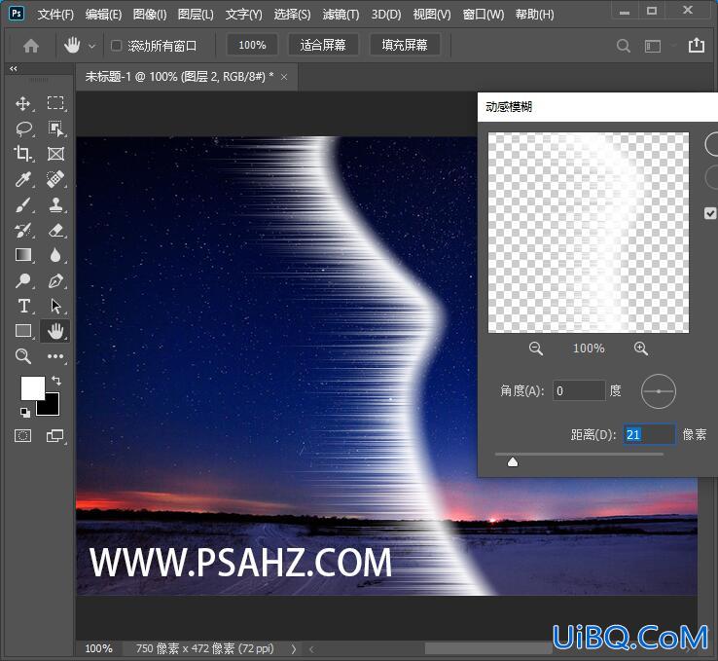Click the angle dial control

[x=659, y=391]
